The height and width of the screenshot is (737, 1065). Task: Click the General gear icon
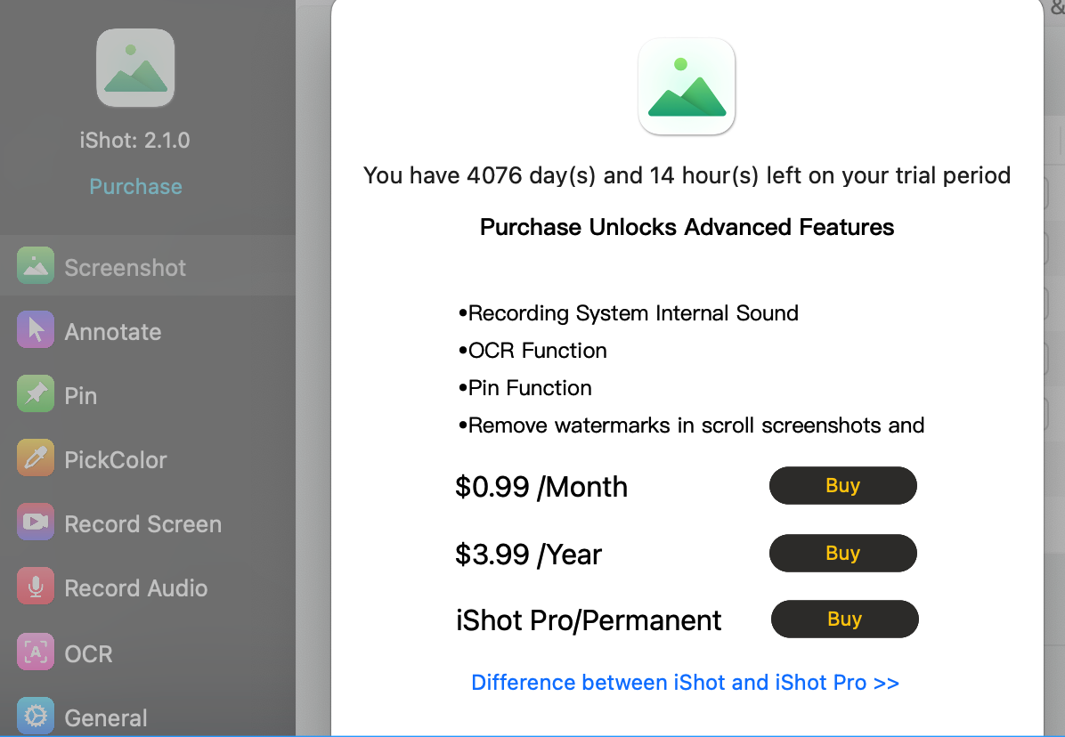(x=36, y=717)
